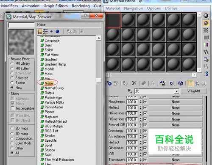Screen dimensions: 212x165
Task: Click Select by Material icon
Action: pyautogui.click(x=206, y=66)
